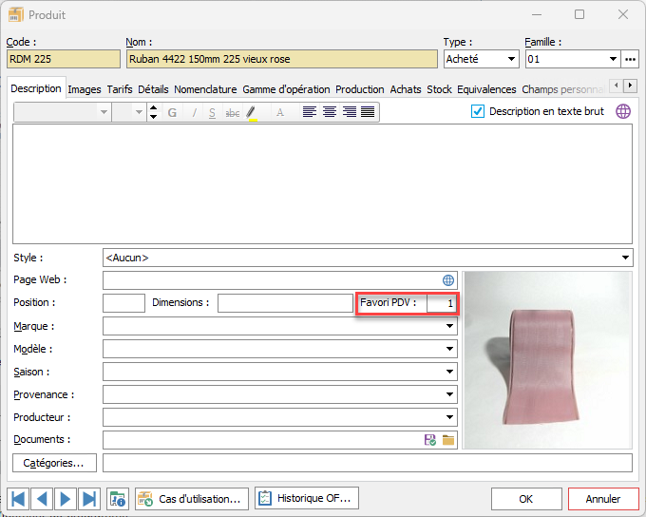This screenshot has width=646, height=517.
Task: Click the product info icon beside navigation arrows
Action: coord(118,498)
